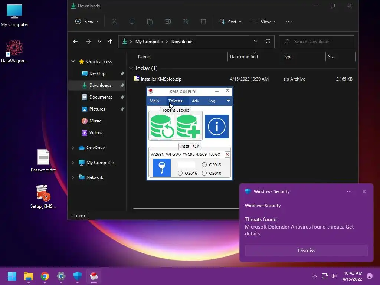This screenshot has width=380, height=285.
Task: Open the Adv tab
Action: [x=195, y=101]
